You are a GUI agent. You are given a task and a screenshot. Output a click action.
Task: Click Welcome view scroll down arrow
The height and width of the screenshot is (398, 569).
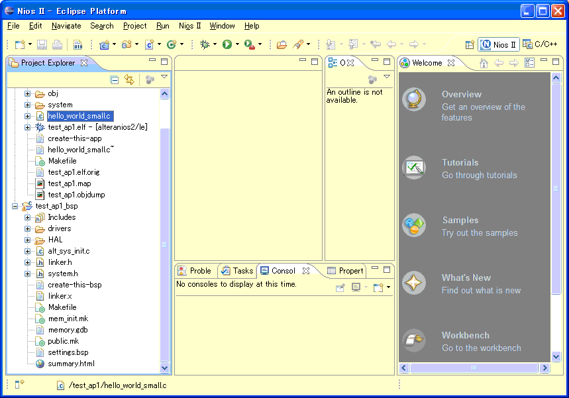556,357
